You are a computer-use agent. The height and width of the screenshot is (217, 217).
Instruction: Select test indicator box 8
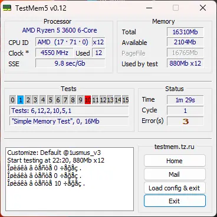click(73, 100)
